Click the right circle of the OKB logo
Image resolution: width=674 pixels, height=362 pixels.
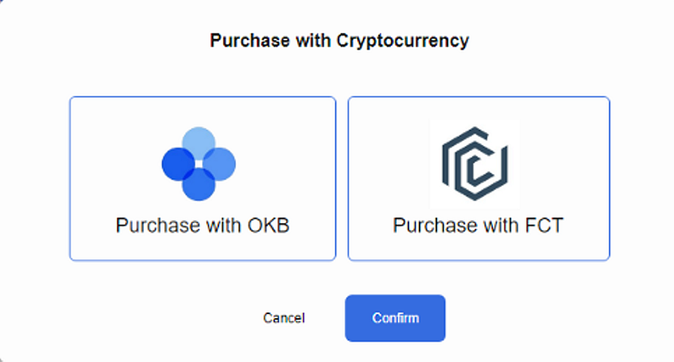pos(219,163)
